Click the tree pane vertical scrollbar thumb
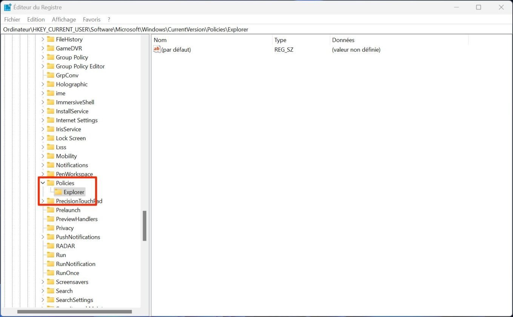The height and width of the screenshot is (317, 513). click(x=144, y=226)
